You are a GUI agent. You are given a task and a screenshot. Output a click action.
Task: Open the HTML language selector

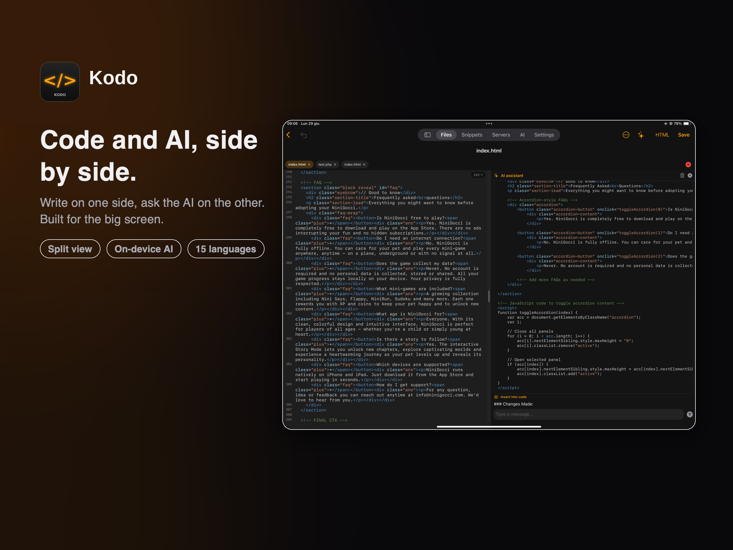click(x=662, y=135)
